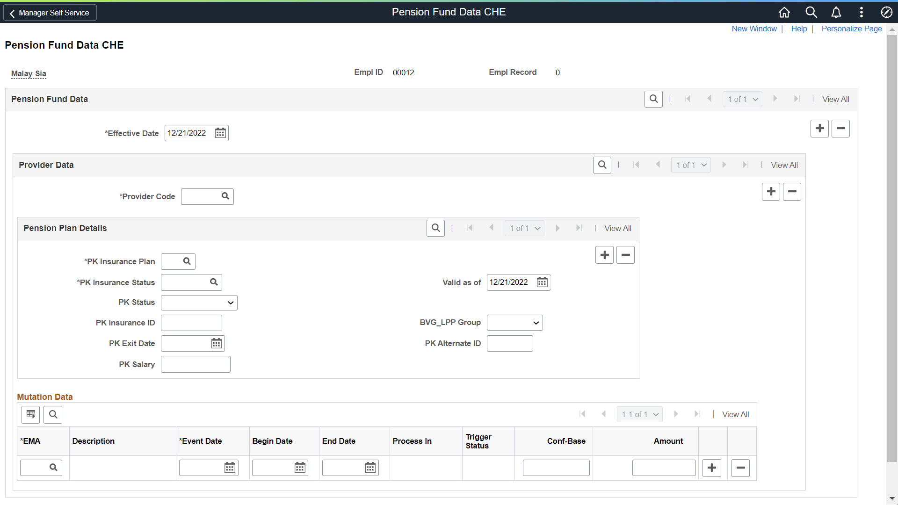Open the Notifications bell icon
Viewport: 898px width, 505px height.
click(836, 12)
